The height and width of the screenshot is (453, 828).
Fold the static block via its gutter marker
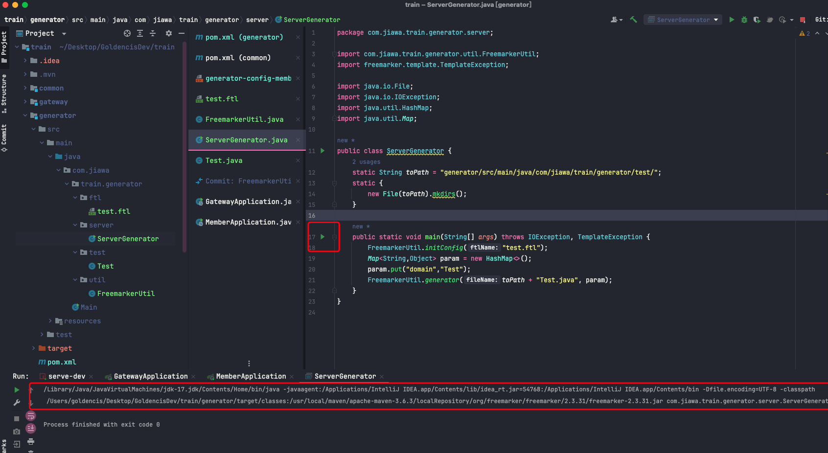[x=335, y=183]
